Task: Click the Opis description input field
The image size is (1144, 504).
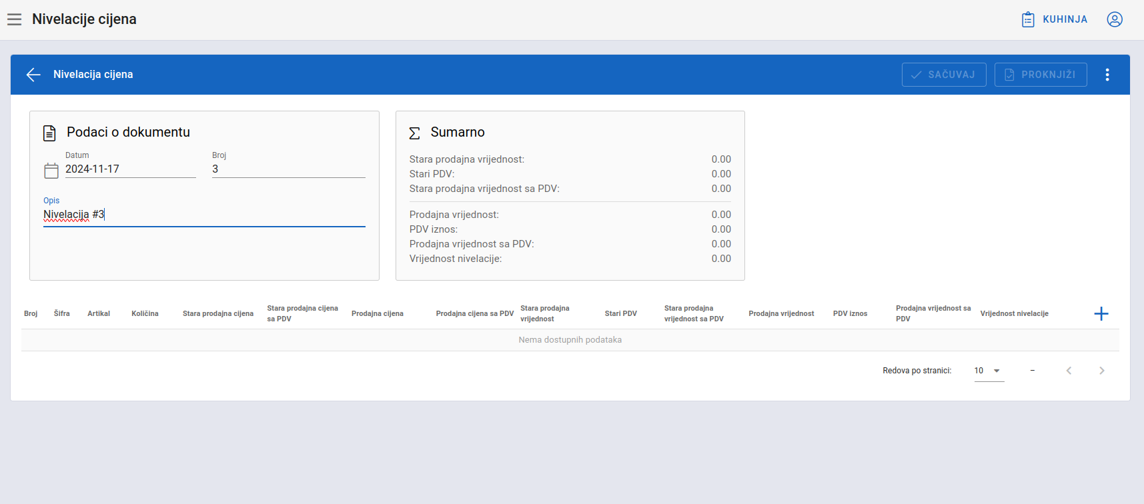Action: point(204,215)
